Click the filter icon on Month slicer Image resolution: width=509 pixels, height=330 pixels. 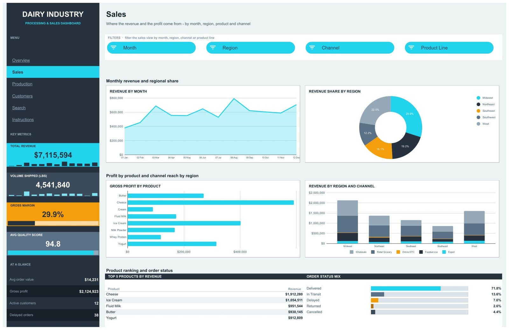pos(114,48)
